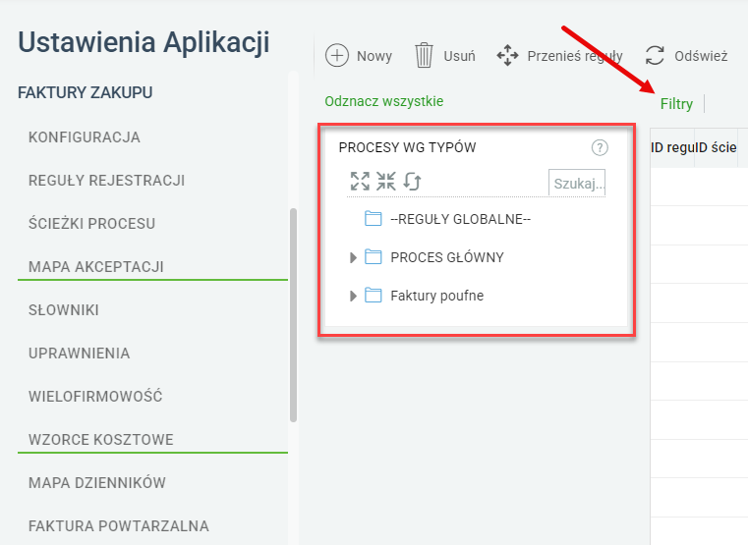Screen dimensions: 748x545
Task: Open WIELOFIRMOWOŚĆ in the sidebar
Action: click(95, 397)
